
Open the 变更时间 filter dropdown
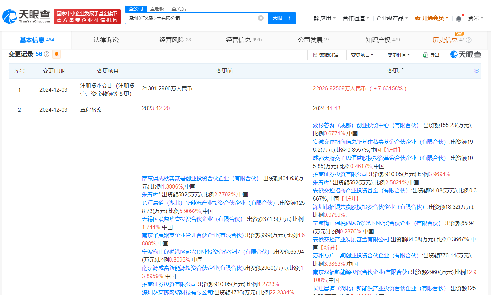pos(399,55)
